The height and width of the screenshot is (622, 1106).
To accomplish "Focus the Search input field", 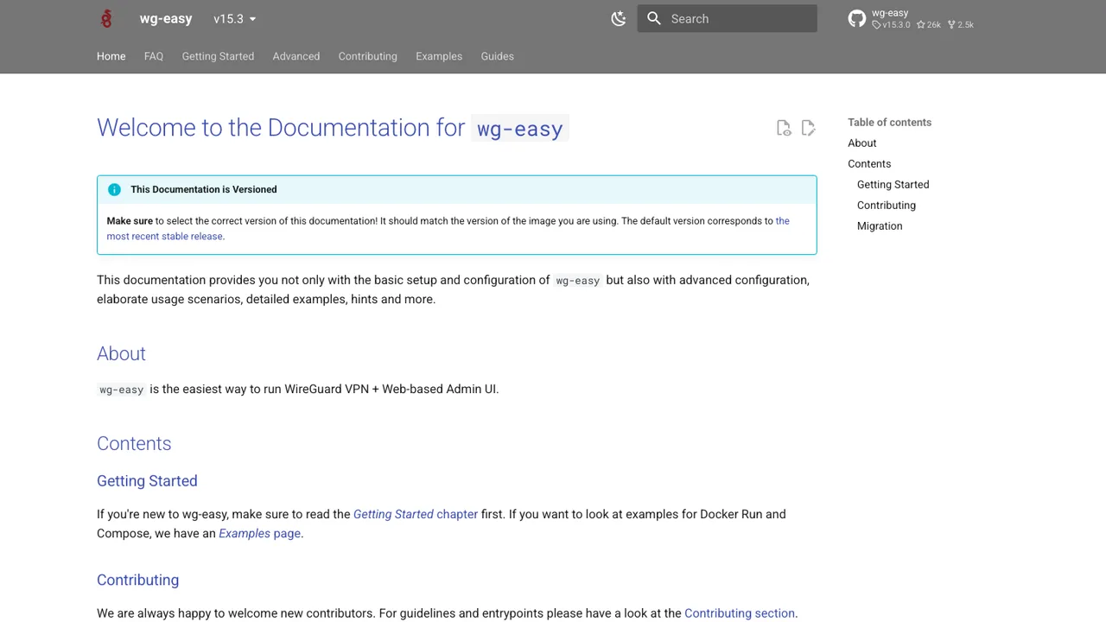I will pyautogui.click(x=728, y=18).
